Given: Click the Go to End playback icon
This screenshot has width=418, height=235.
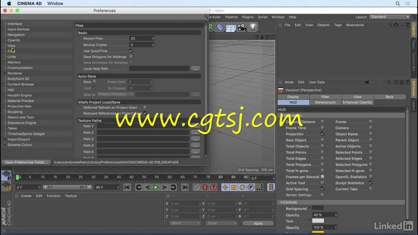Looking at the screenshot, I should tap(184, 187).
